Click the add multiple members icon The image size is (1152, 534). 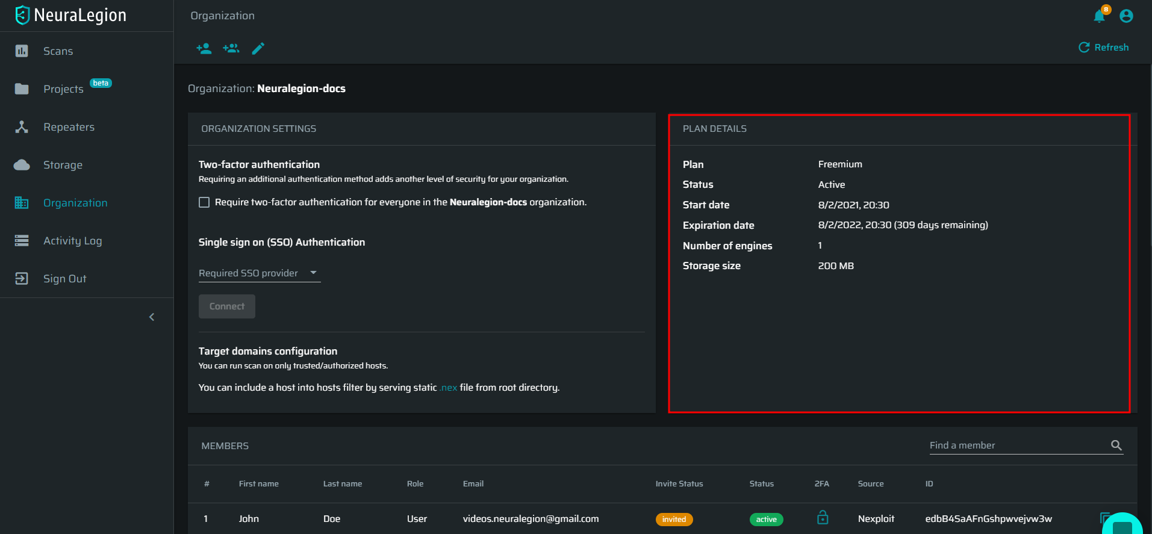point(231,48)
